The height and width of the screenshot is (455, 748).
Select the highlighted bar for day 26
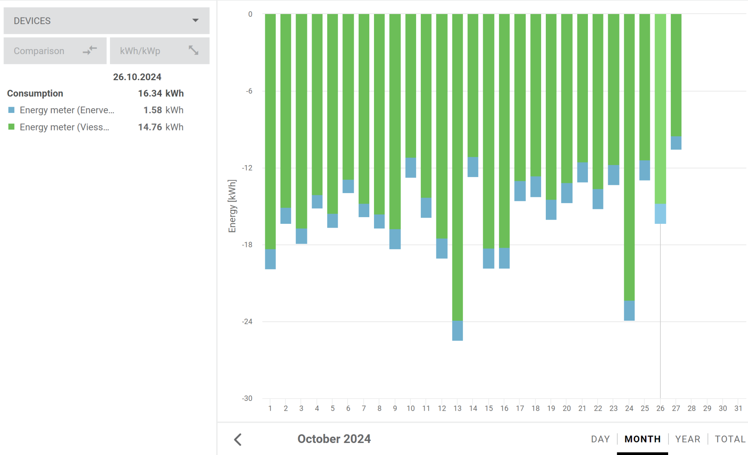660,119
